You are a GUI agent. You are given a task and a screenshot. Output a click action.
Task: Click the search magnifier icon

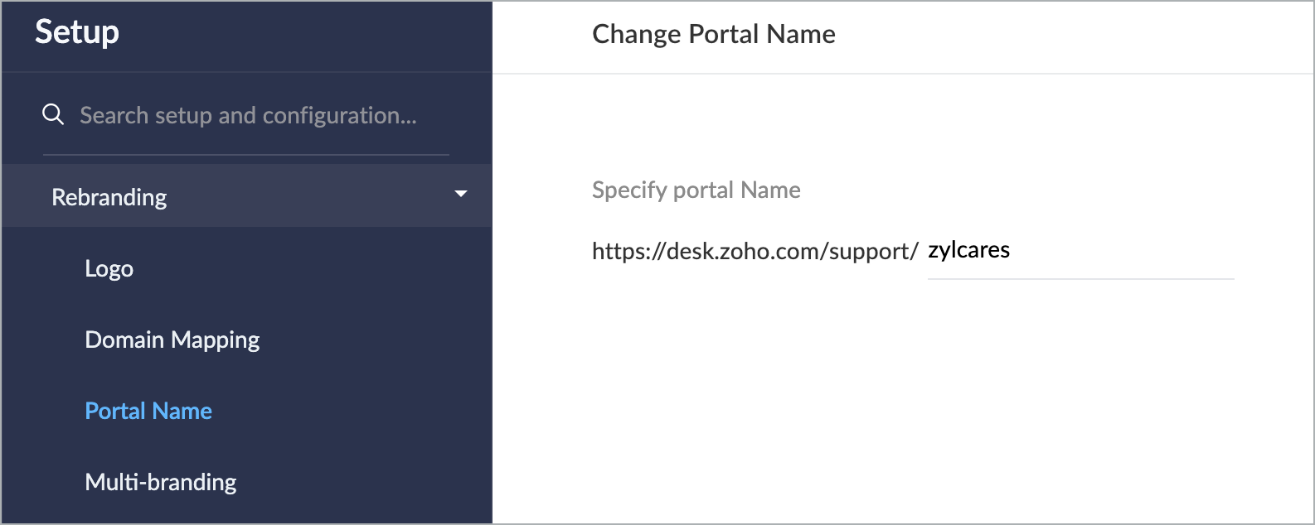coord(53,114)
